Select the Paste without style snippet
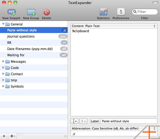The image size is (160, 139). point(34,30)
